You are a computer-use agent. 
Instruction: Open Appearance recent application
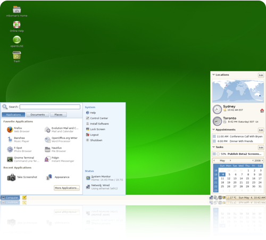pyautogui.click(x=57, y=177)
